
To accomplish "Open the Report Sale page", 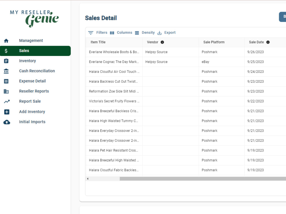I will point(30,101).
